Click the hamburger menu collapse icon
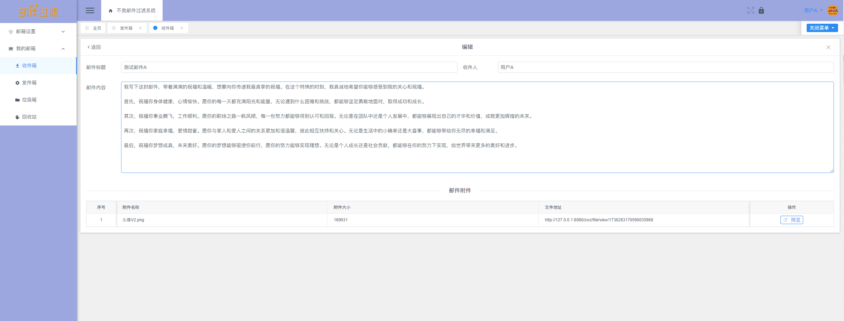Viewport: 844px width, 321px height. point(90,10)
